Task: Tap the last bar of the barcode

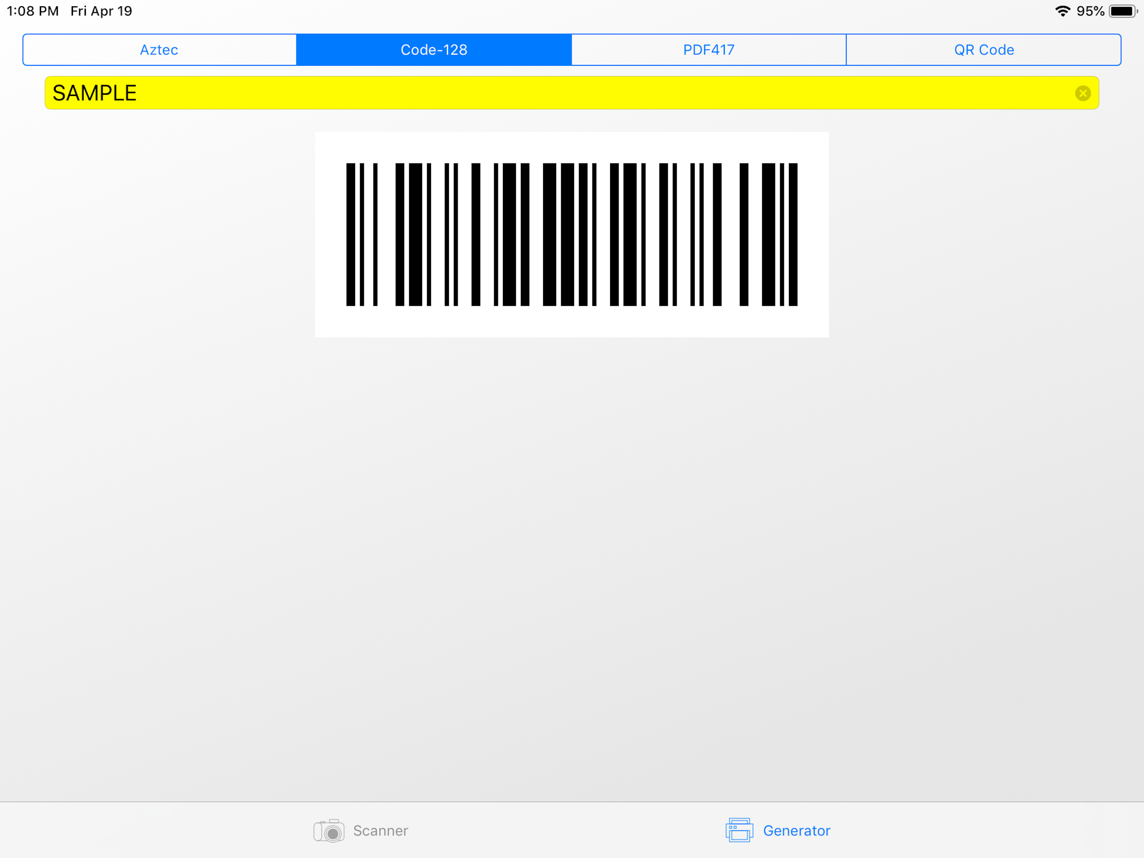Action: coord(793,235)
